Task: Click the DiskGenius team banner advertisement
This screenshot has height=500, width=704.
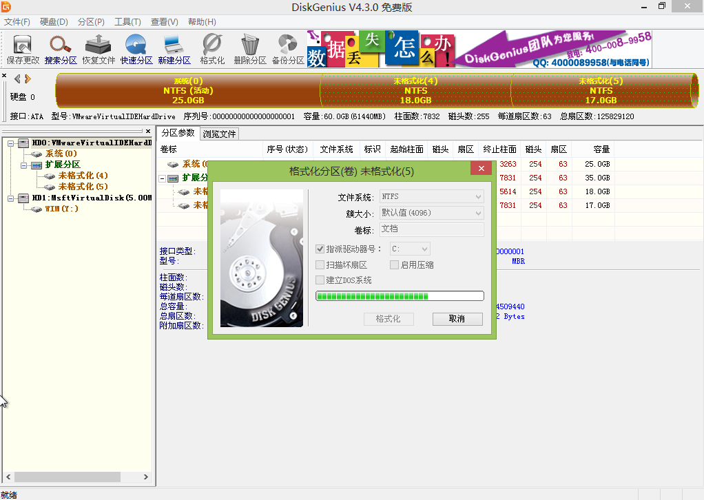Action: tap(479, 49)
